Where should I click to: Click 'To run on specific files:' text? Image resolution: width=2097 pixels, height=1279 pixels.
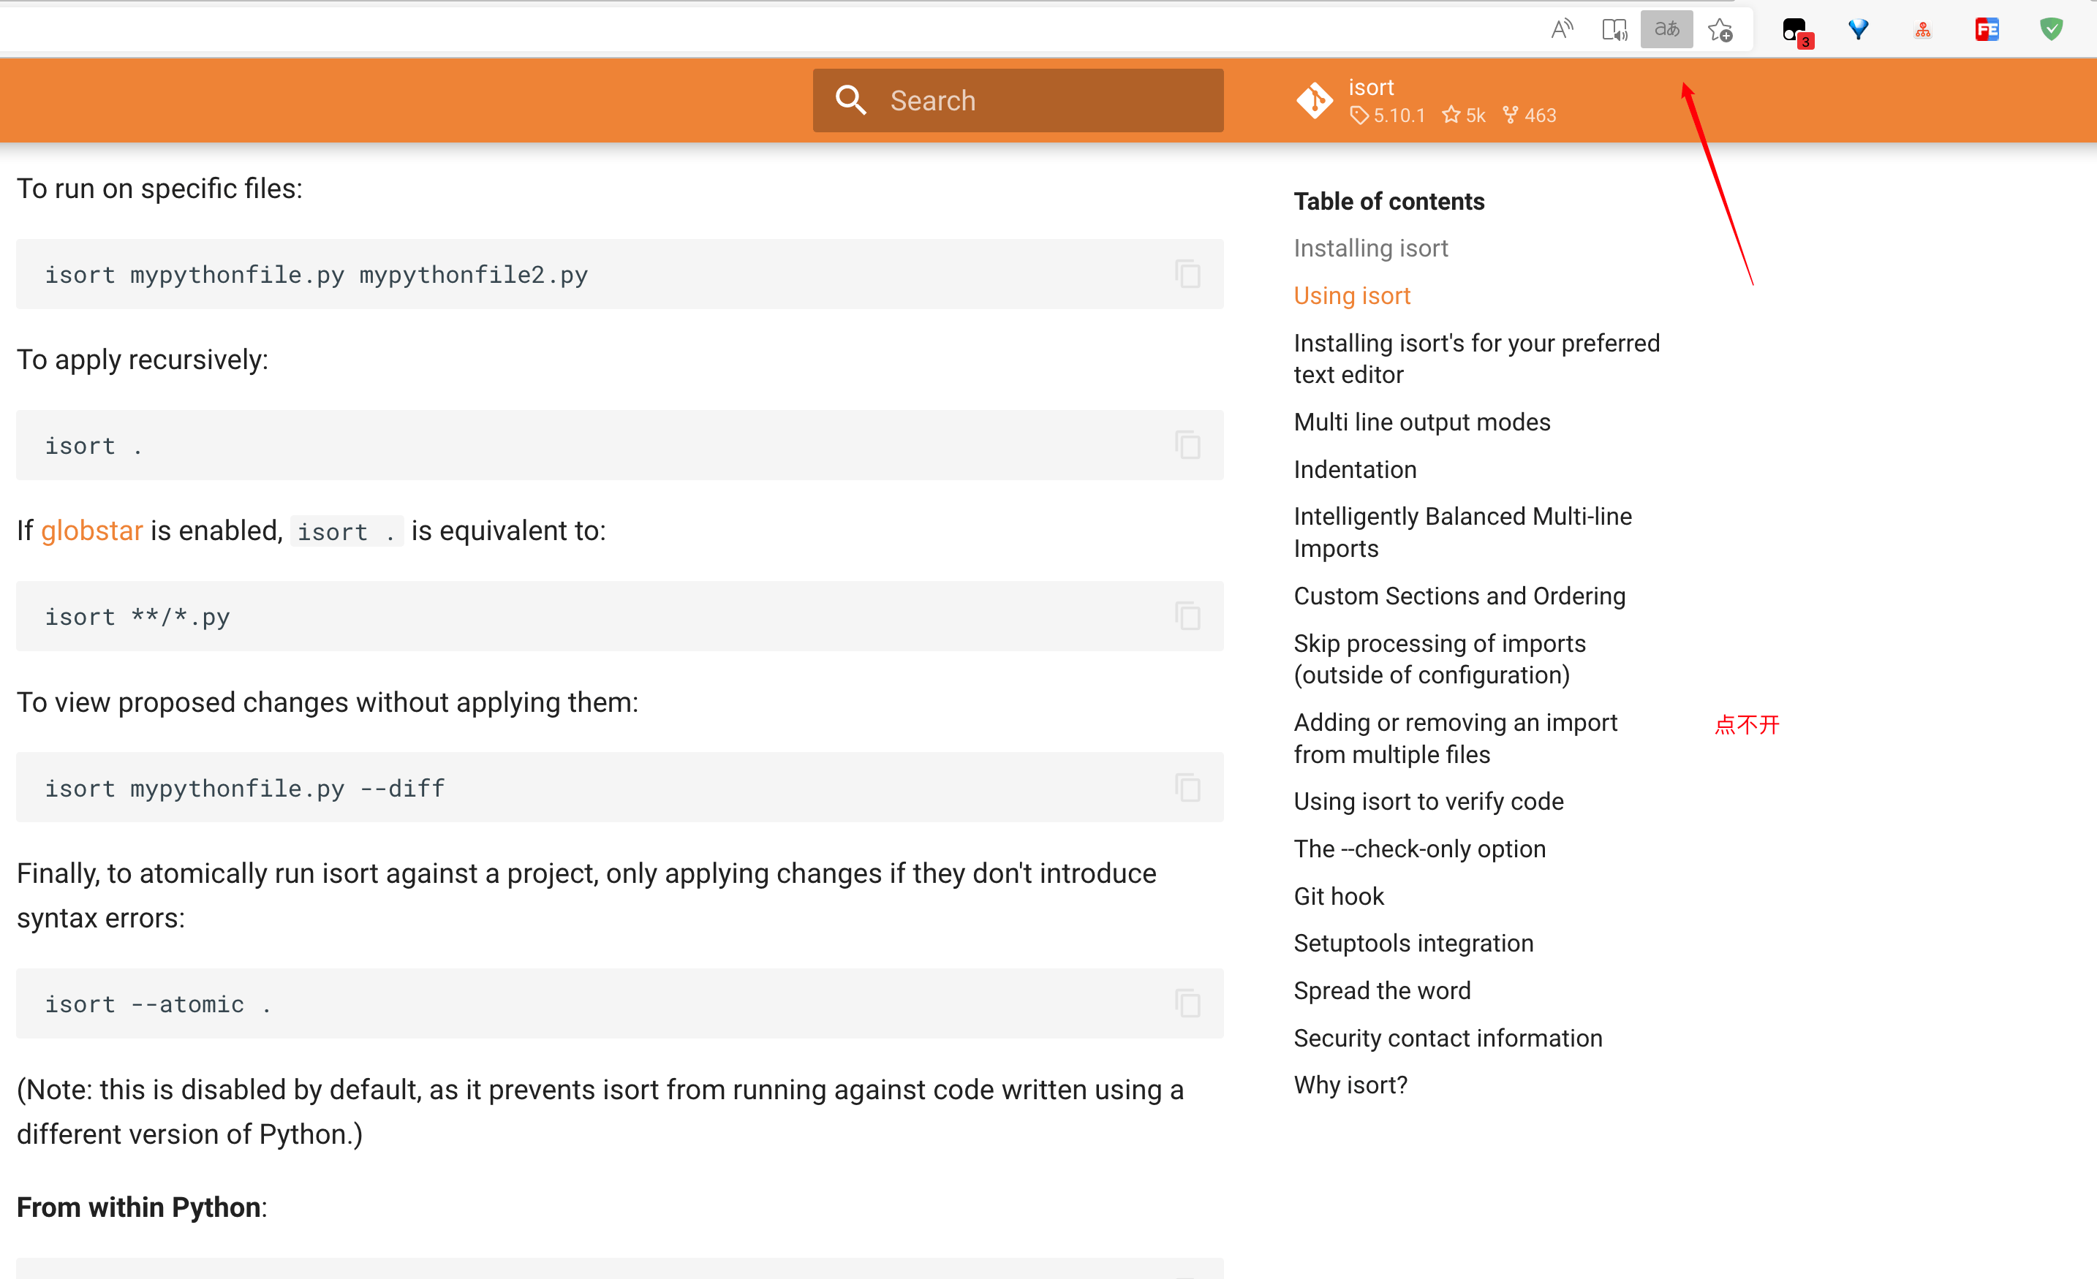(x=159, y=189)
